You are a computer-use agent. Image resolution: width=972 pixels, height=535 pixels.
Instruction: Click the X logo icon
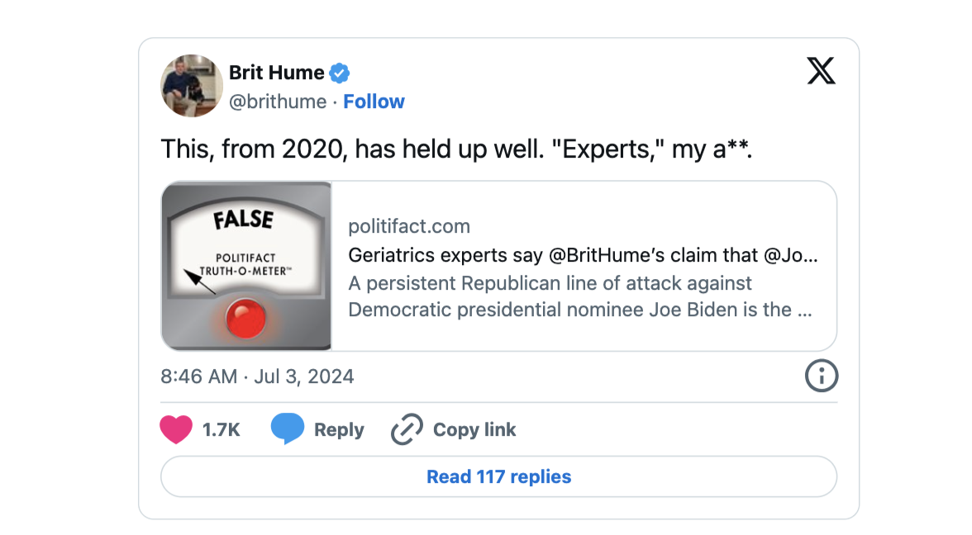tap(821, 70)
